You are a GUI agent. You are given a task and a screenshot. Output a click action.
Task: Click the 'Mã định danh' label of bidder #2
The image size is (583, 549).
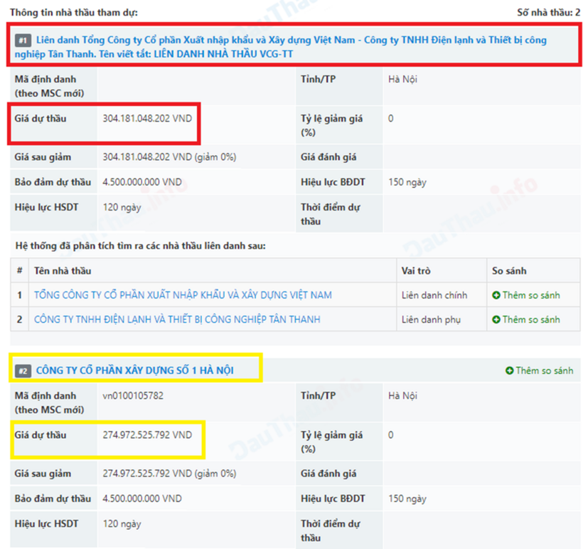49,403
